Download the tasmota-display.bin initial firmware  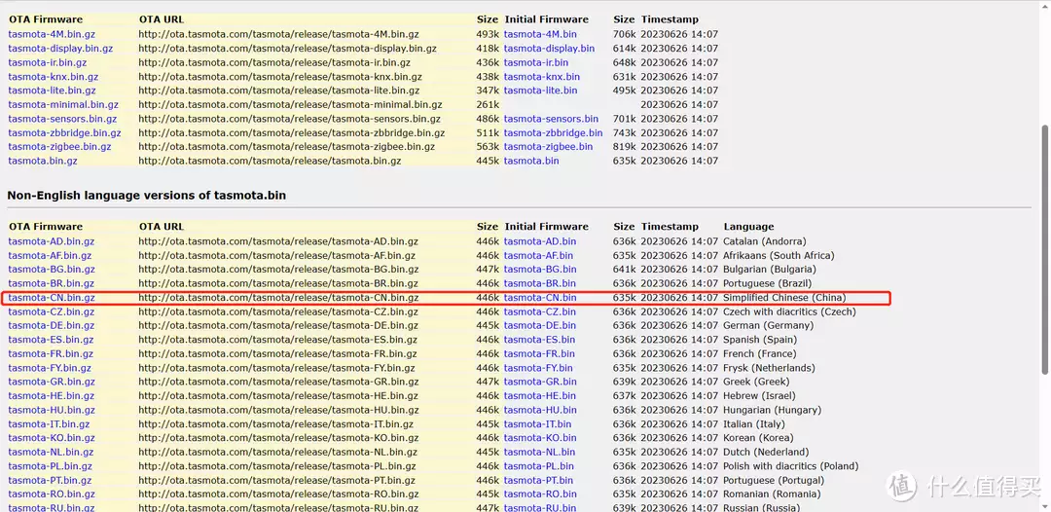tap(549, 49)
